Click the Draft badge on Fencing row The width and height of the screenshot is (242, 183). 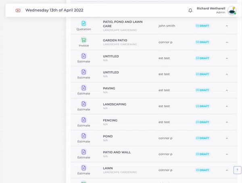tap(202, 122)
